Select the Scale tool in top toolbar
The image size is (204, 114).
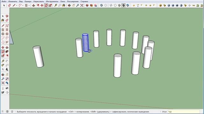coord(50,5)
